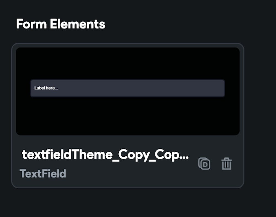This screenshot has width=276, height=217.
Task: Remove the TextField theme widget with the bin icon
Action: click(x=227, y=164)
